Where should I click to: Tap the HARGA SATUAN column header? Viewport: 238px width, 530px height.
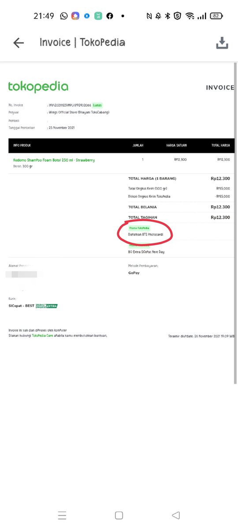[x=176, y=145]
